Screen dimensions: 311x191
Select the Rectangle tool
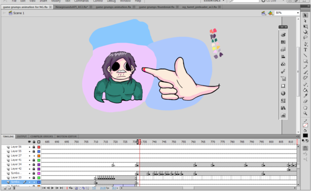[x=305, y=61]
